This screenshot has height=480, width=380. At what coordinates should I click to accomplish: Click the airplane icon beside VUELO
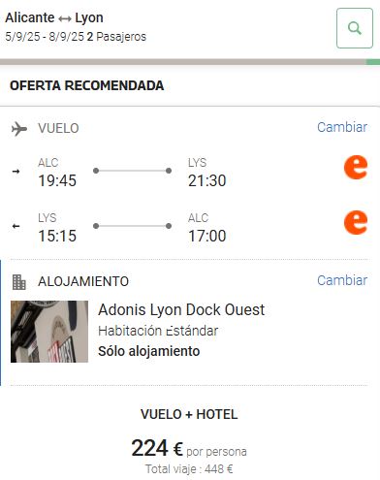[x=19, y=129]
